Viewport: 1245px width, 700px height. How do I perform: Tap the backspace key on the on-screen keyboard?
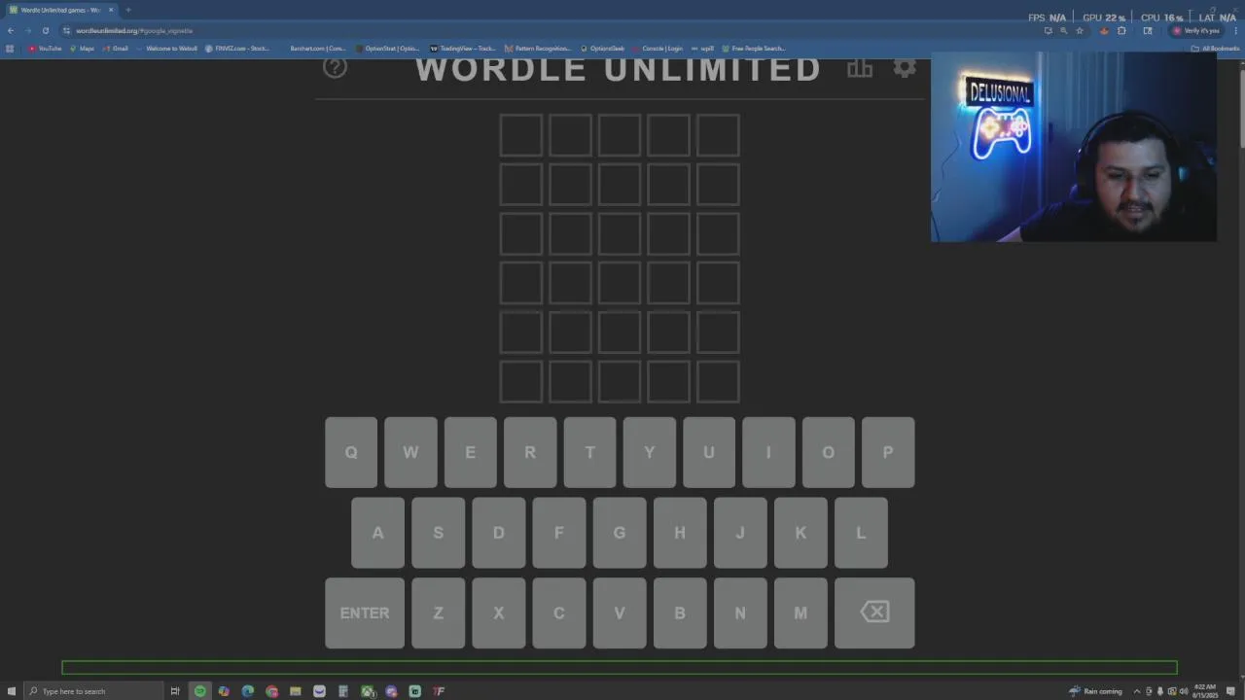(874, 612)
